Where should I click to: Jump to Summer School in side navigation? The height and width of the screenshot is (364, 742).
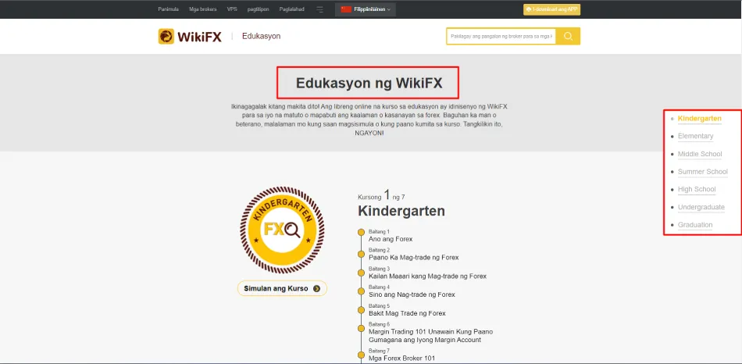(x=703, y=172)
